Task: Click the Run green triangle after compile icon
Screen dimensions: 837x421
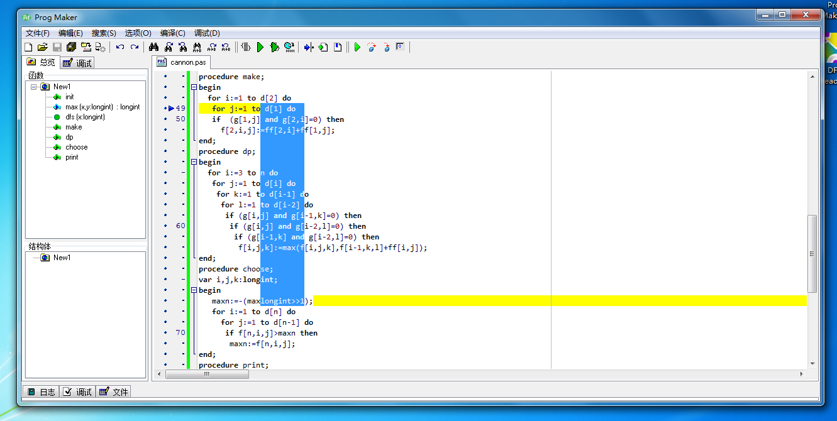Action: pyautogui.click(x=260, y=47)
